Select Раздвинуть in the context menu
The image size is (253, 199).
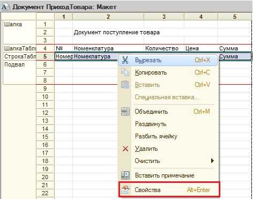[x=168, y=124]
